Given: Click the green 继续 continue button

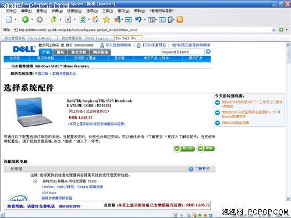Looking at the screenshot, I should pos(205,149).
